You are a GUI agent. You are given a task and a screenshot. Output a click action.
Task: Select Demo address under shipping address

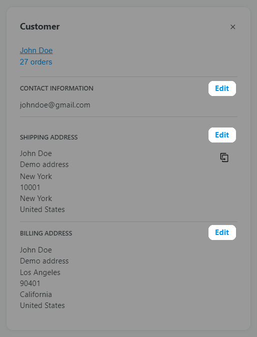tap(44, 164)
